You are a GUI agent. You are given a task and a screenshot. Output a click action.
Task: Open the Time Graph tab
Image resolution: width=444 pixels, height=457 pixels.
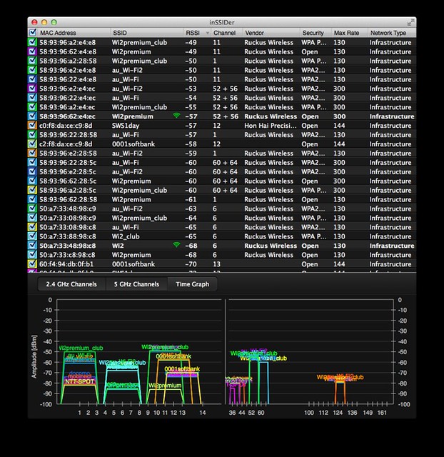click(192, 284)
